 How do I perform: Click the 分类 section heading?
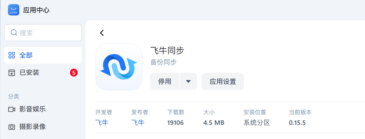(x=14, y=96)
